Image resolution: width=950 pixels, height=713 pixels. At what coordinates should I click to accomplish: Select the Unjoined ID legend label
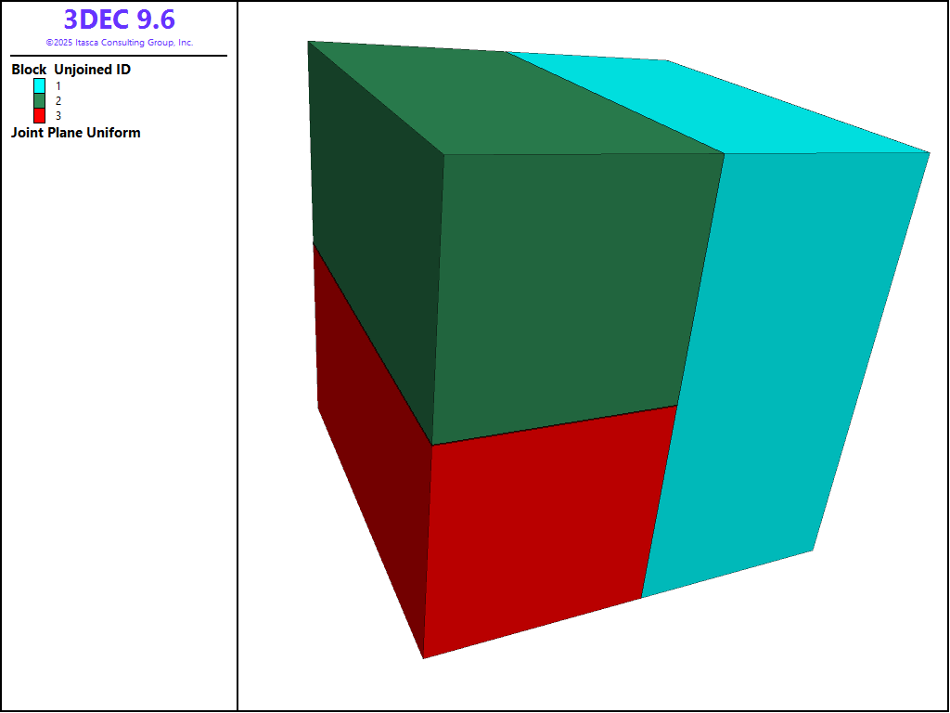click(x=92, y=70)
